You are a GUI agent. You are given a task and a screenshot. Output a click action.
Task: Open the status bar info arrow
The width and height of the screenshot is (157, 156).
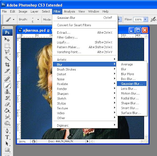[x=88, y=141]
